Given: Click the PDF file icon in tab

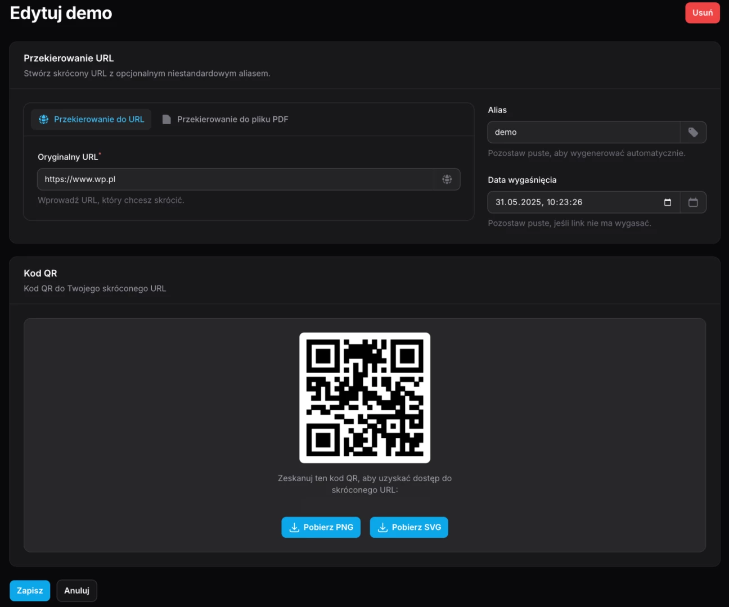Looking at the screenshot, I should (x=166, y=119).
